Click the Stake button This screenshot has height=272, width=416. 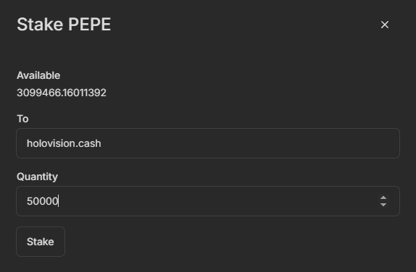coord(41,242)
